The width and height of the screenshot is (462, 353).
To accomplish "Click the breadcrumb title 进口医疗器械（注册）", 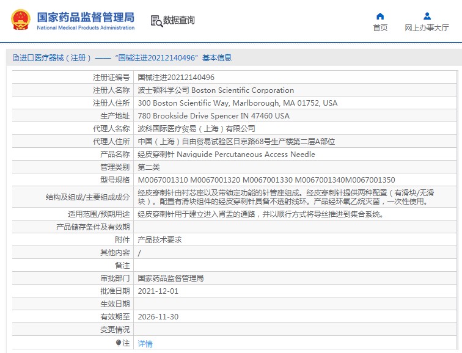I will point(56,57).
